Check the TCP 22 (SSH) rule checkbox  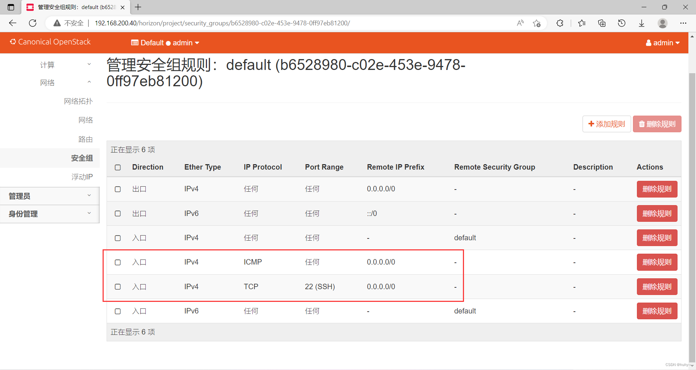[118, 287]
